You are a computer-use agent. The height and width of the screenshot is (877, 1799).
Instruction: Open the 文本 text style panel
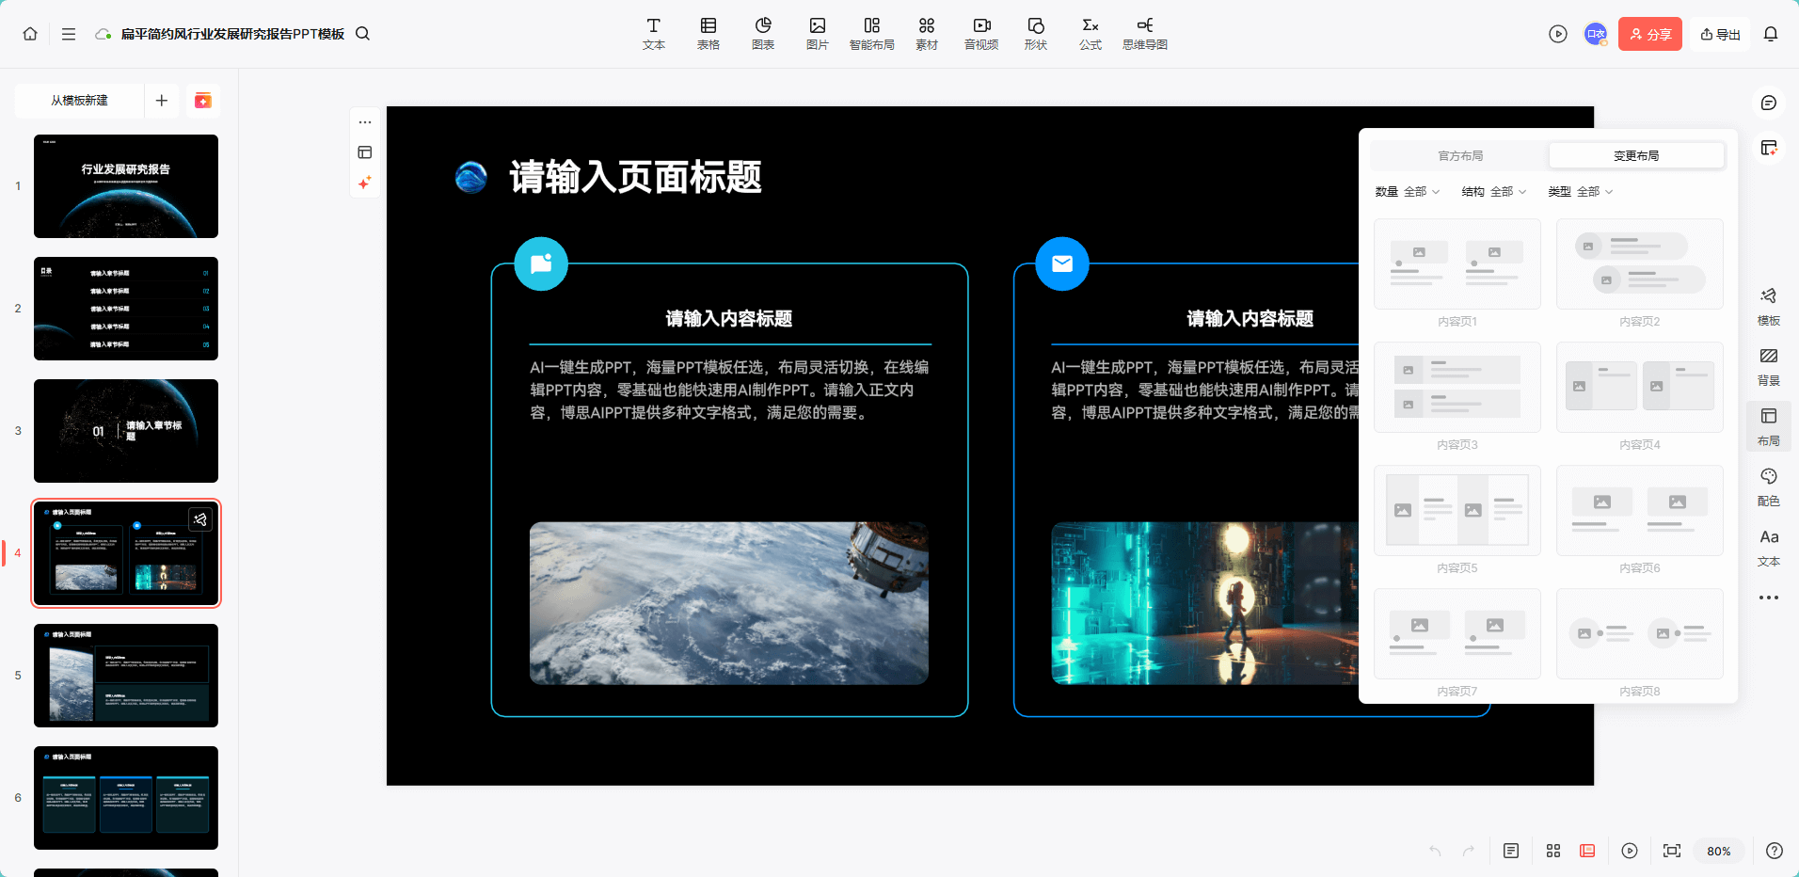point(1769,548)
